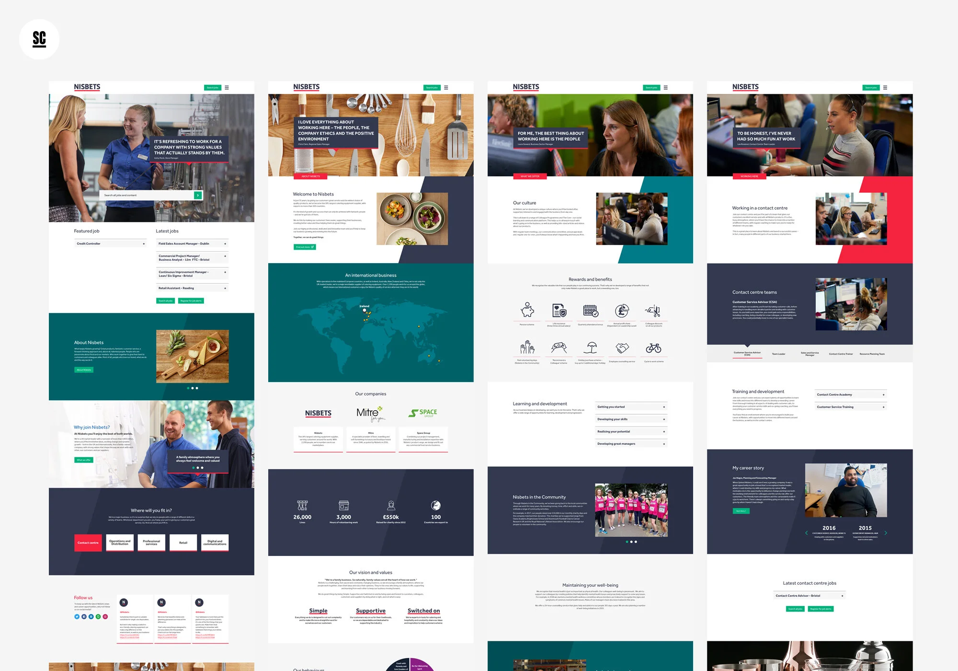The image size is (958, 671).
Task: Click the piggy bank Pension scheme icon
Action: pyautogui.click(x=527, y=310)
